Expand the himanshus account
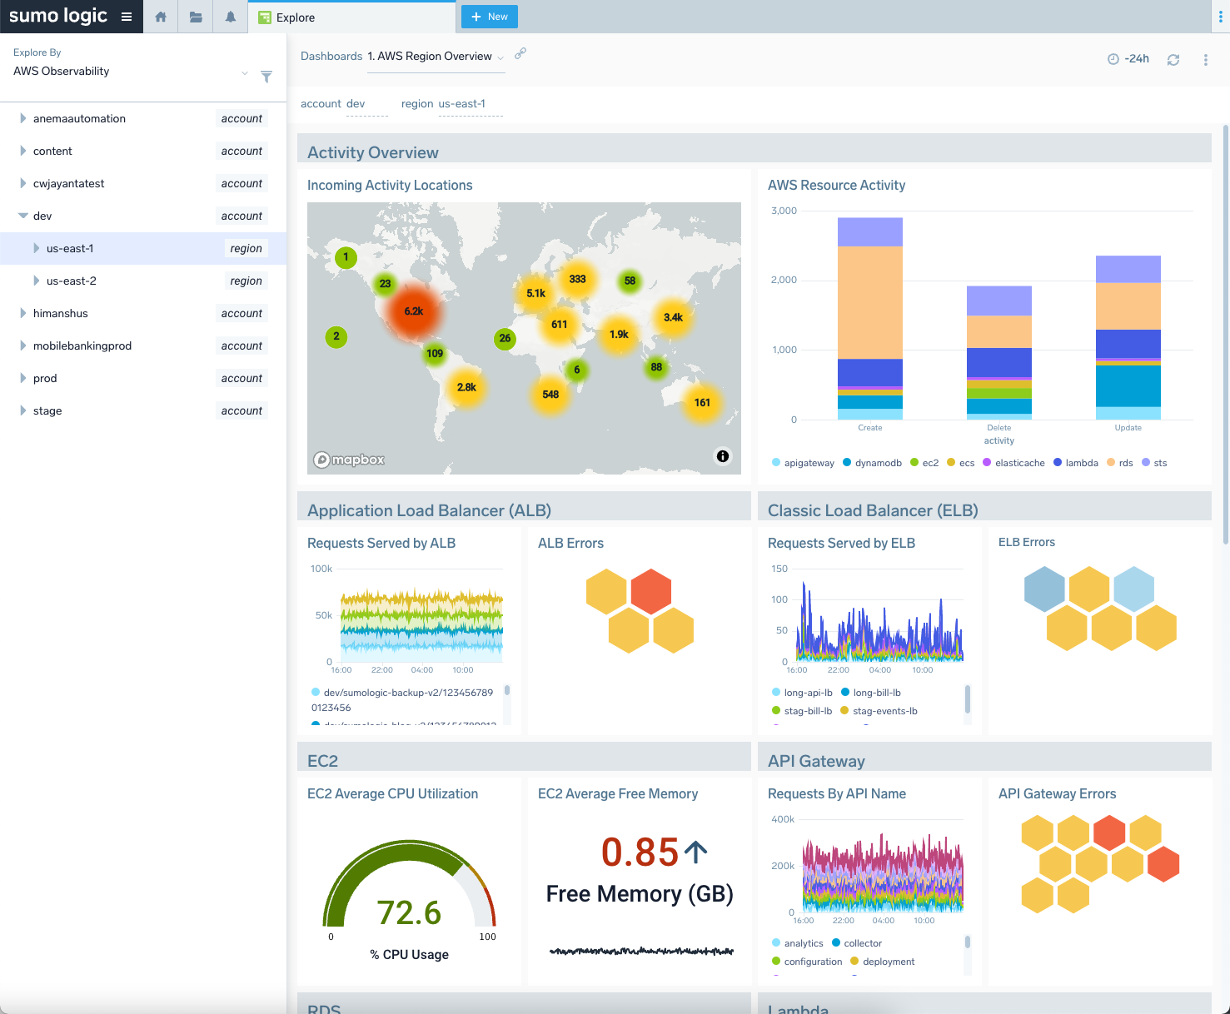The width and height of the screenshot is (1230, 1014). pyautogui.click(x=22, y=313)
